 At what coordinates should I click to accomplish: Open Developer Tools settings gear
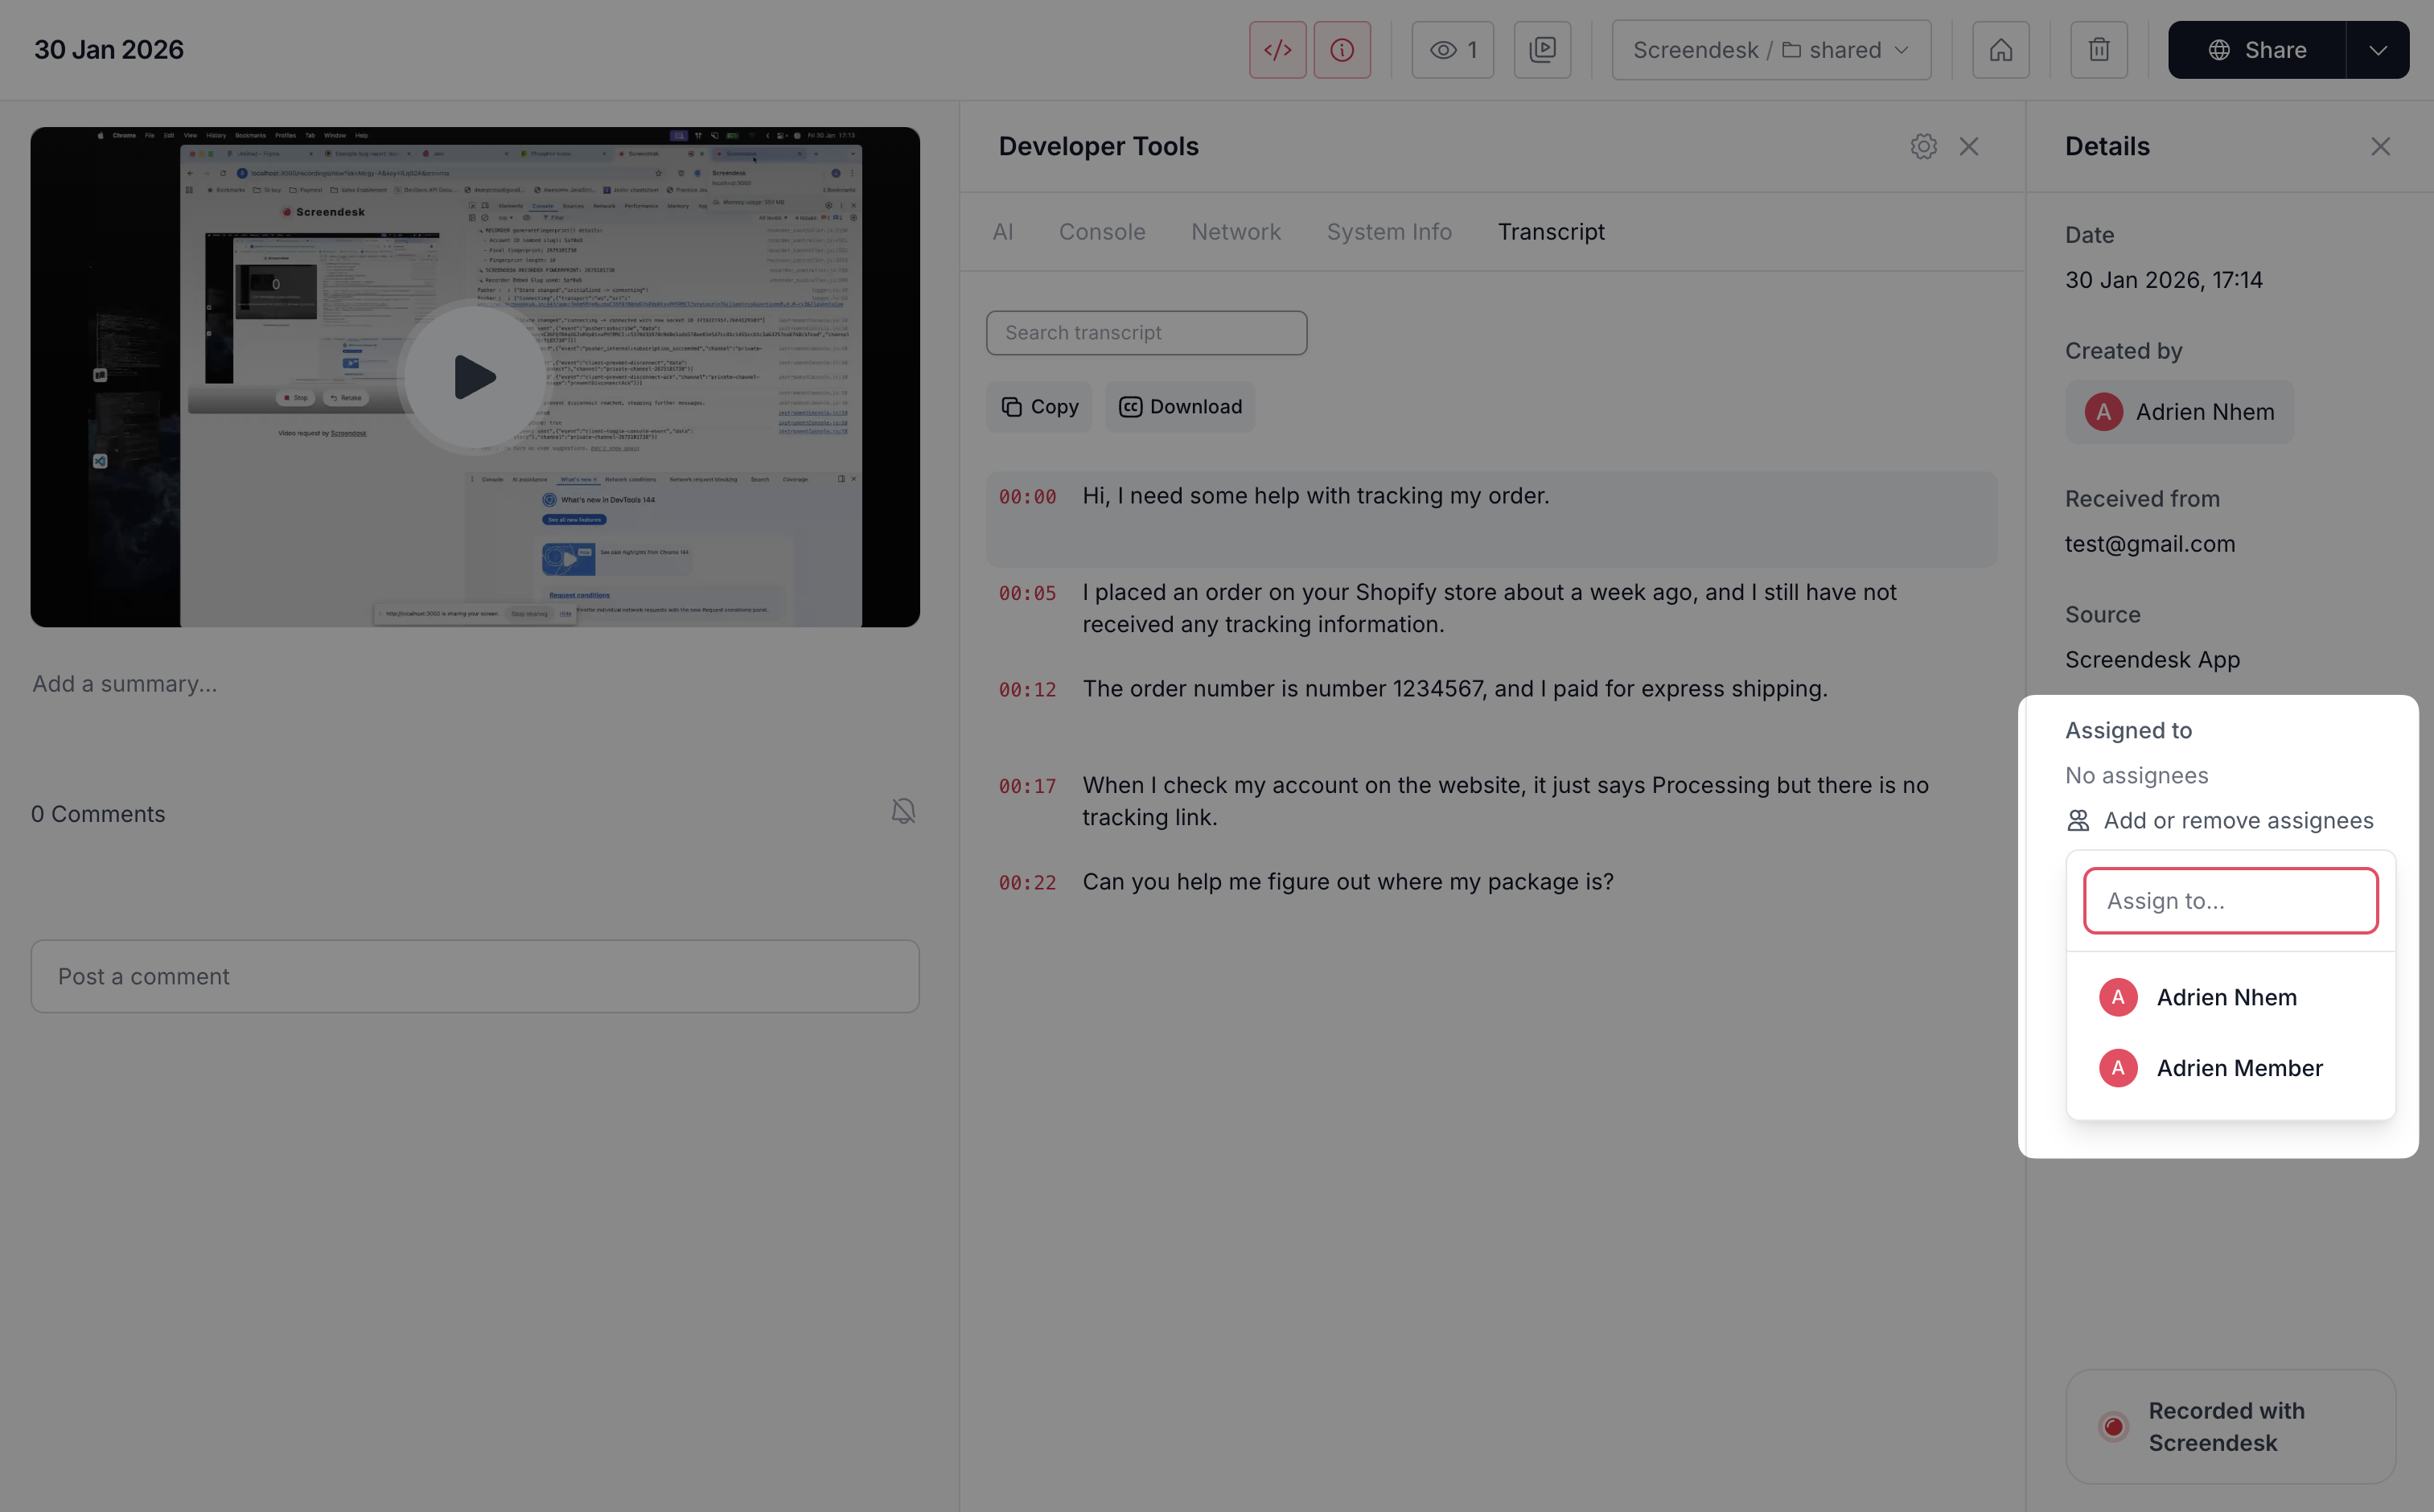(1923, 147)
